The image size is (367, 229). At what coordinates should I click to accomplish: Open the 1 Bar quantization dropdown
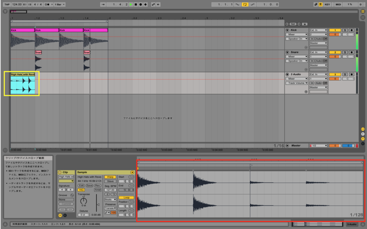pos(60,5)
